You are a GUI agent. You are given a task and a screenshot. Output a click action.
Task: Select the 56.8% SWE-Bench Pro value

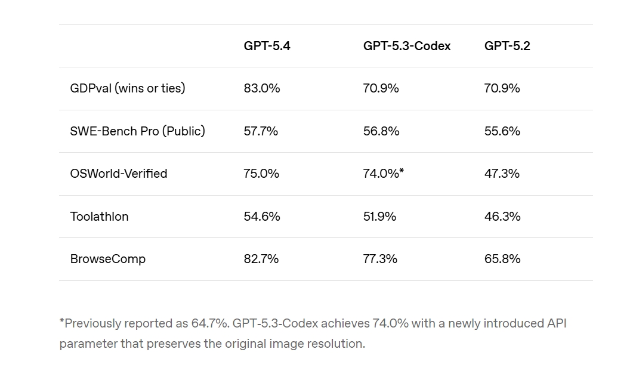381,131
